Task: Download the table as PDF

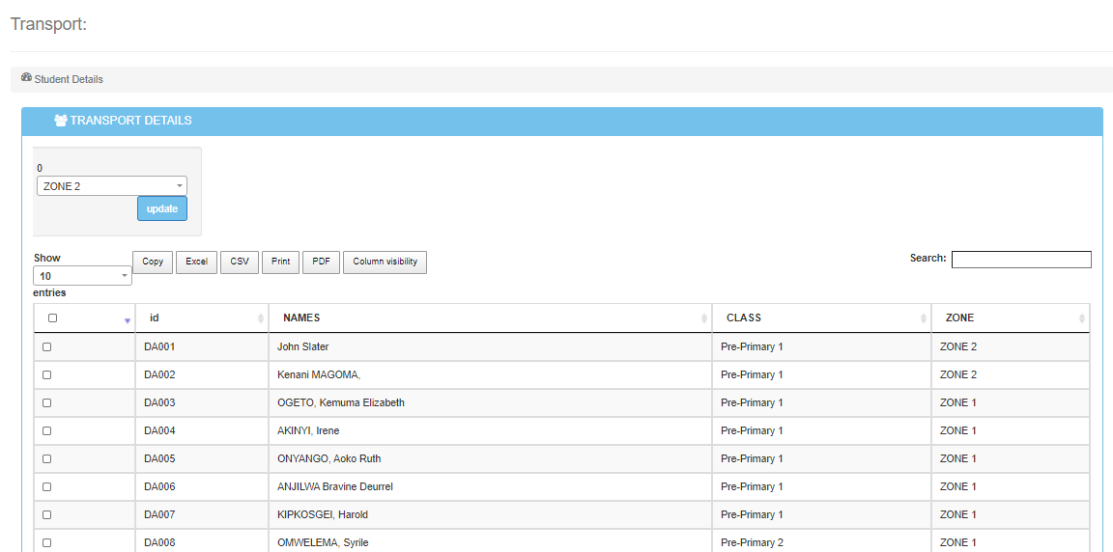Action: click(x=321, y=262)
